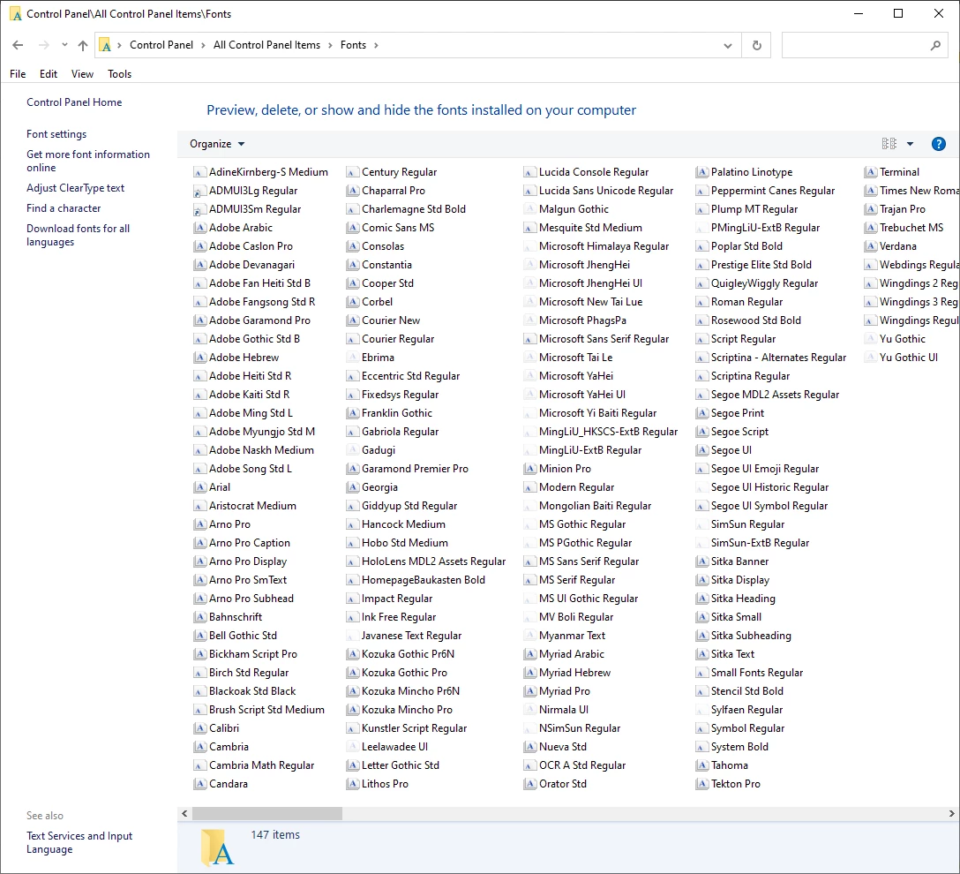Select the Impact Regular font name
Viewport: 960px width, 874px height.
397,599
